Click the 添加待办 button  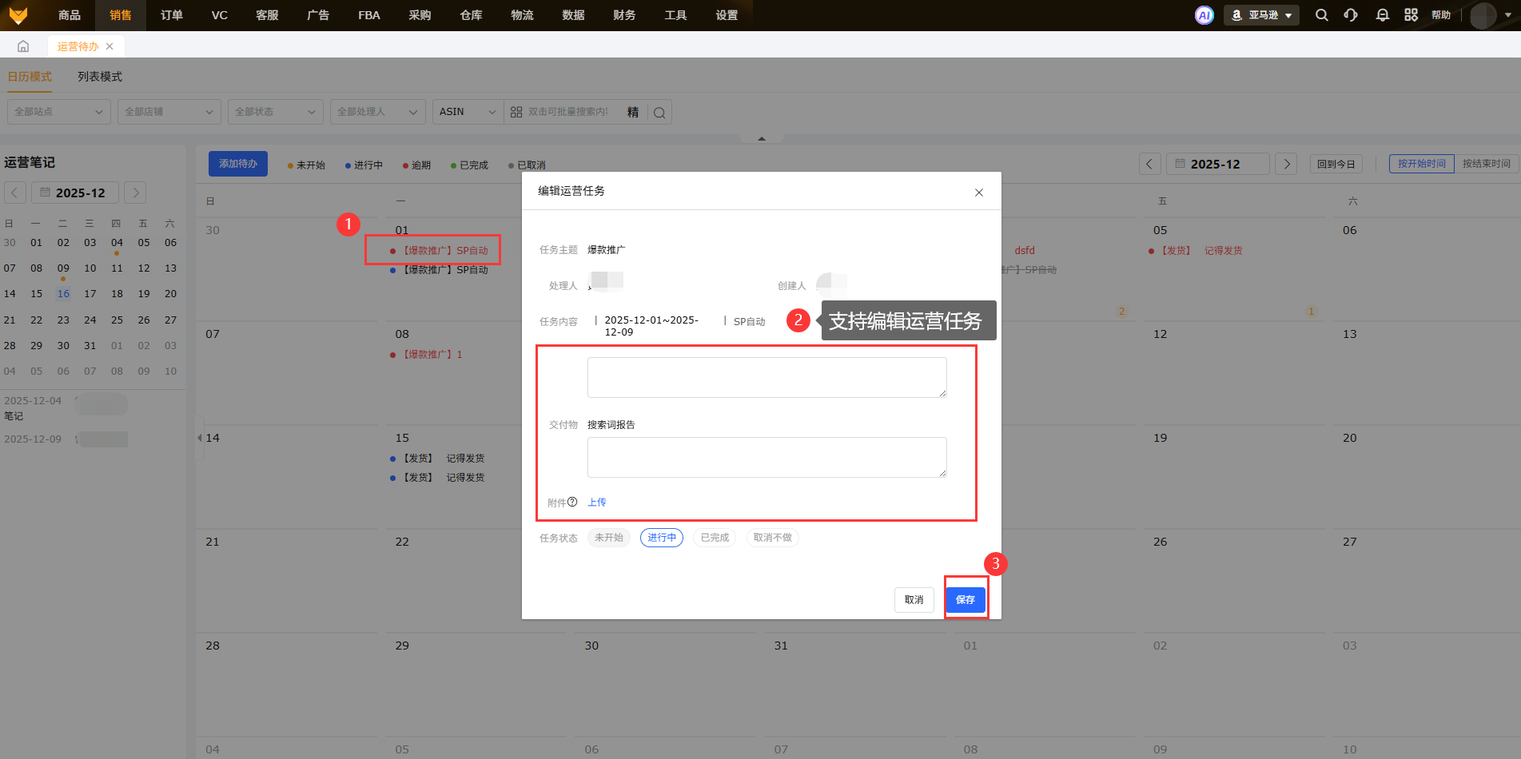coord(238,164)
